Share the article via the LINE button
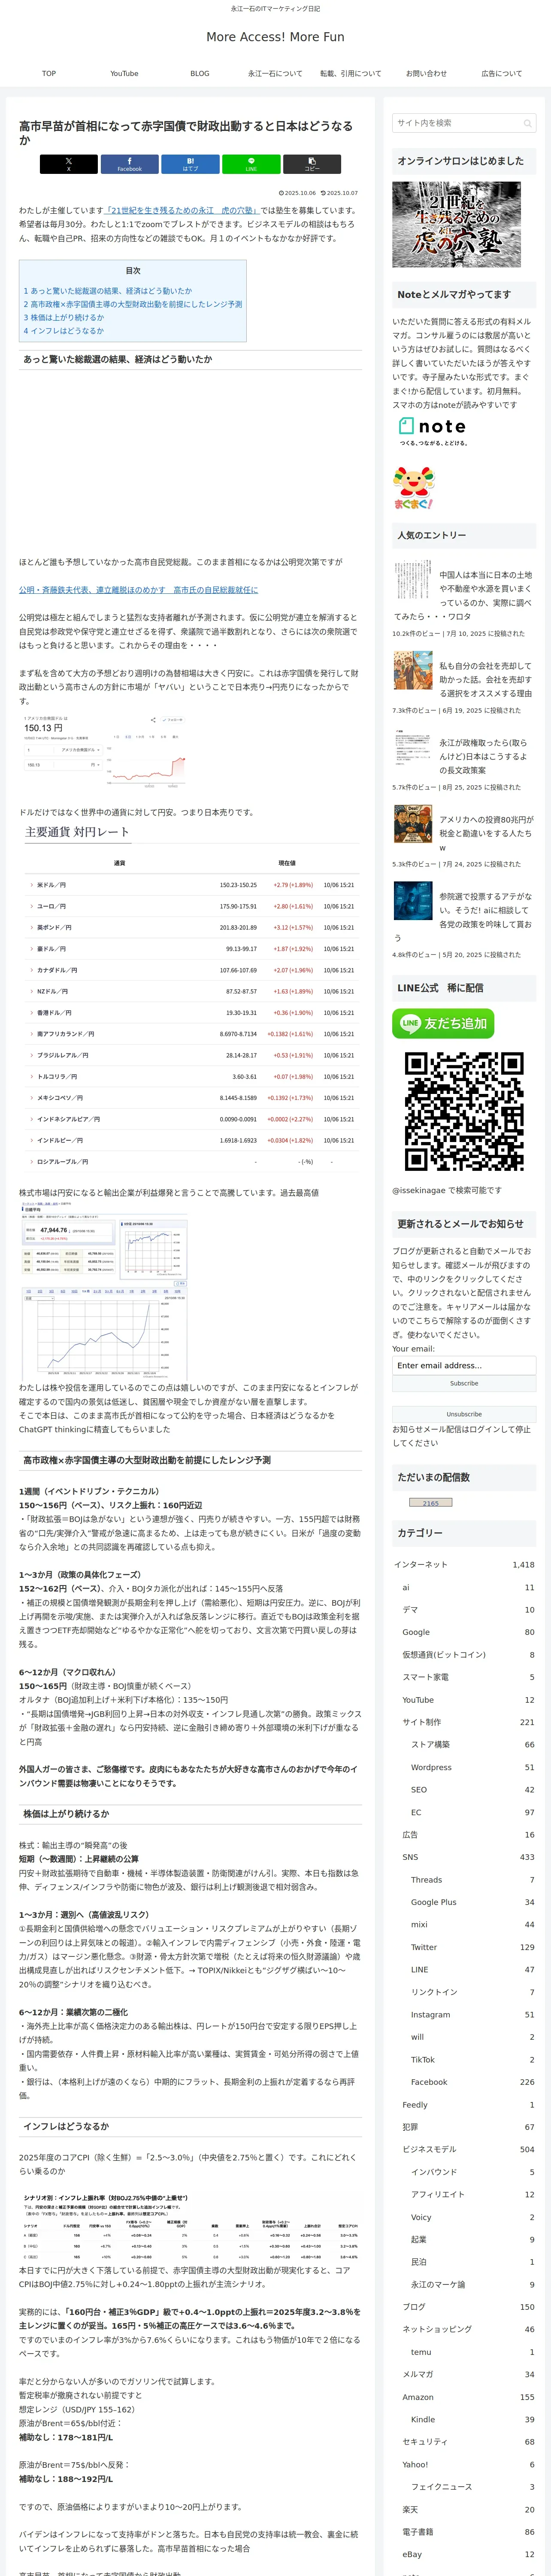 coord(251,164)
